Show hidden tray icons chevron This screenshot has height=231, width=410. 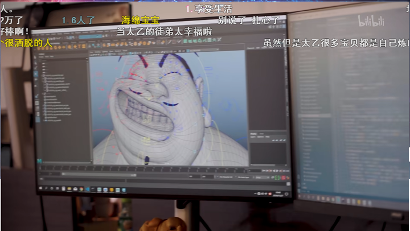255,193
